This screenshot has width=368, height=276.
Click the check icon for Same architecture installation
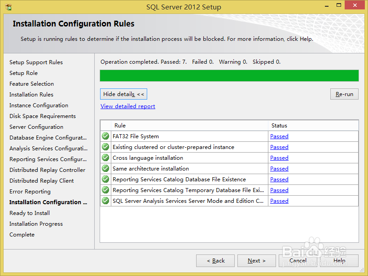coord(105,168)
